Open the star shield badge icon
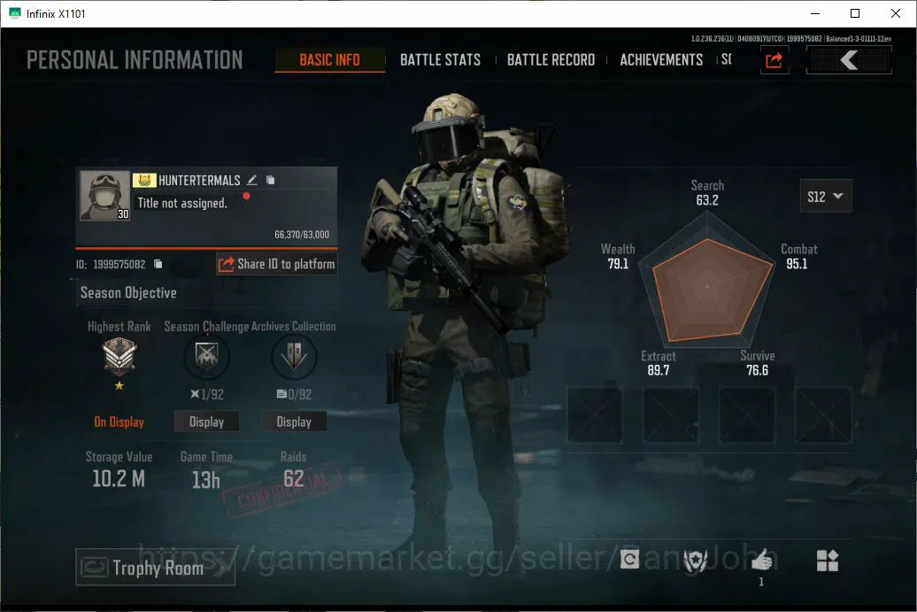This screenshot has width=917, height=612. point(696,561)
